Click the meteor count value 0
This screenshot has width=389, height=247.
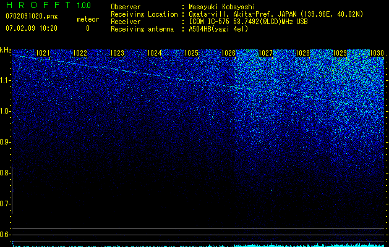[88, 28]
